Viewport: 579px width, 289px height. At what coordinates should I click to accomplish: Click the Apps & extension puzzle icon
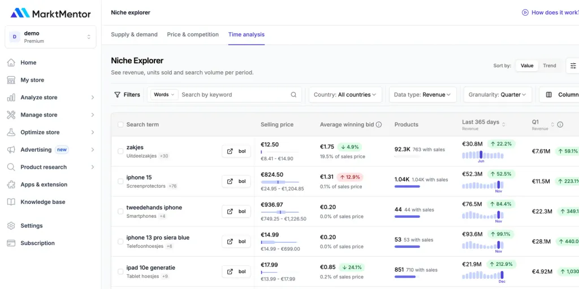point(11,185)
